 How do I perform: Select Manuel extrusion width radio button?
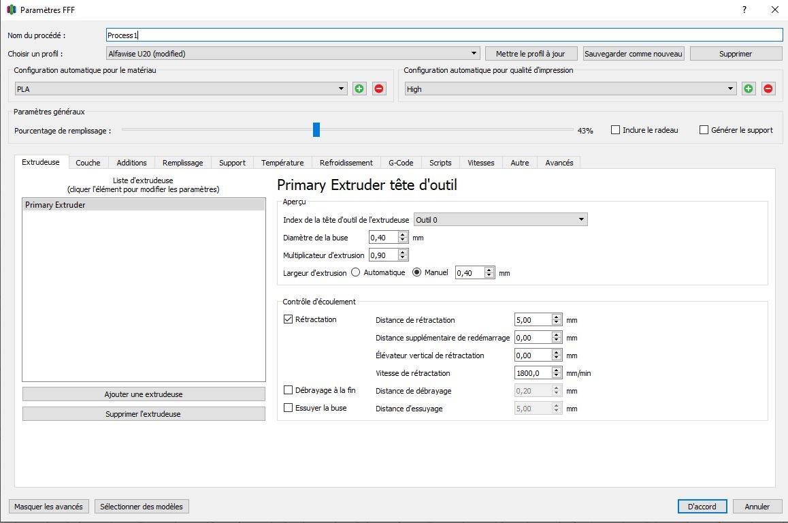pyautogui.click(x=416, y=272)
